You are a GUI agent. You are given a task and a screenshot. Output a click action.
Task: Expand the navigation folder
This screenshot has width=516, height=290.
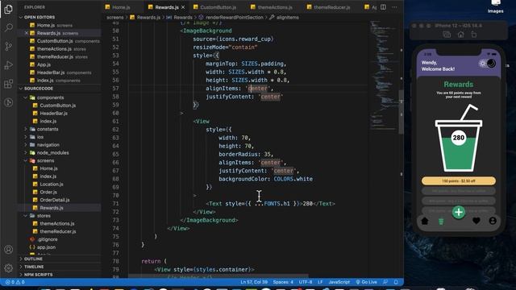click(x=25, y=145)
